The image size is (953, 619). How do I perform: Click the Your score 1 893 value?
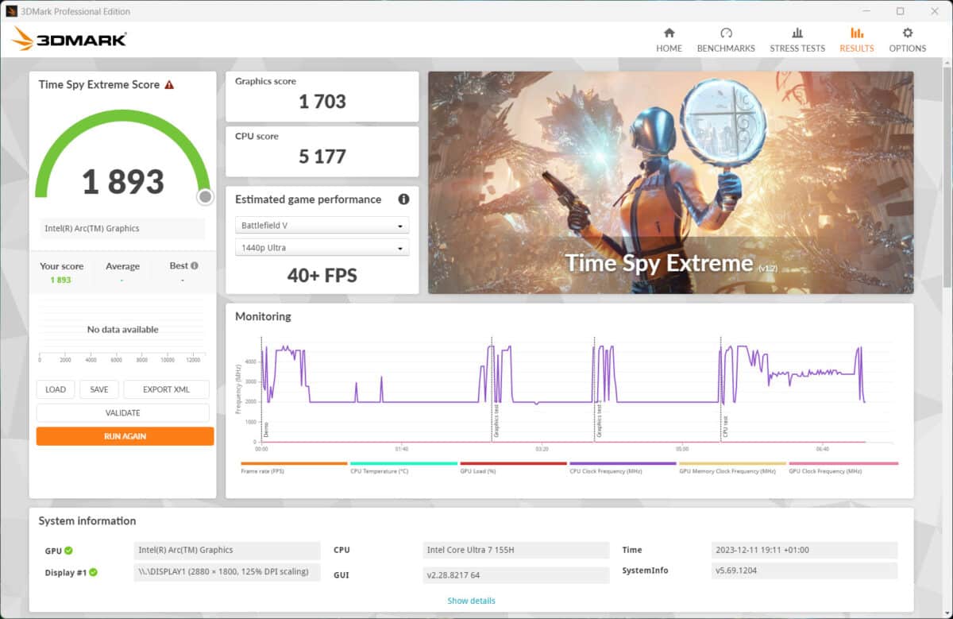pos(61,280)
